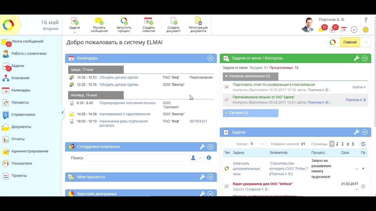The width and height of the screenshot is (376, 211).
Task: Open link Претензионное письмо от ЗАО "Центр"
Action: click(264, 97)
